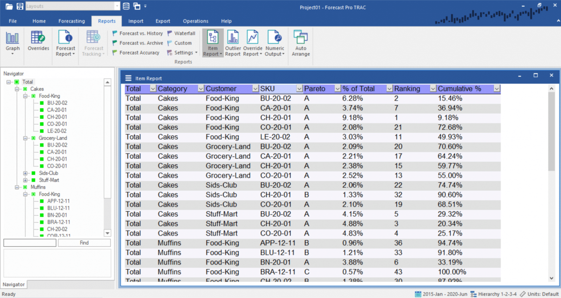Open the Waterfall report
The width and height of the screenshot is (561, 298).
(x=181, y=33)
